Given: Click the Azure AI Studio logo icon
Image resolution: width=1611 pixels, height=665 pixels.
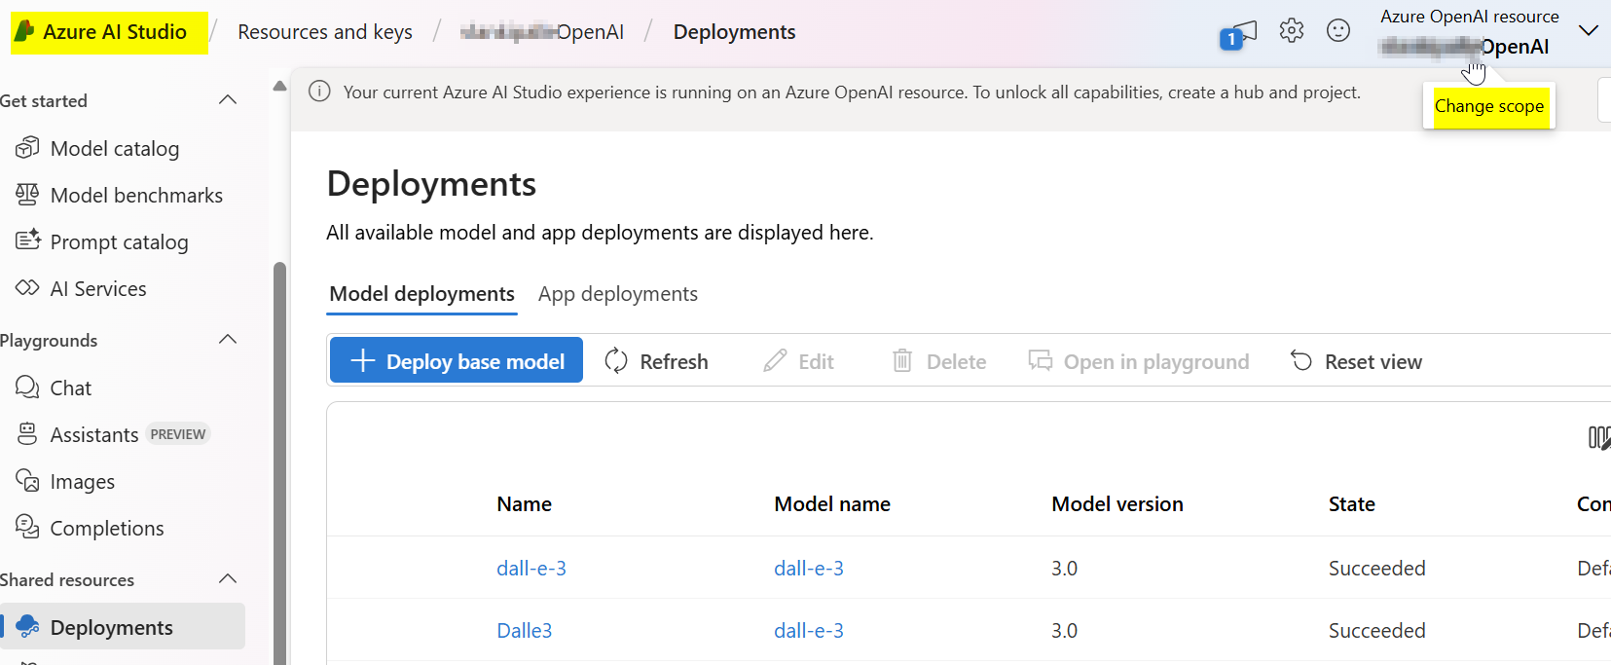Looking at the screenshot, I should pos(24,32).
